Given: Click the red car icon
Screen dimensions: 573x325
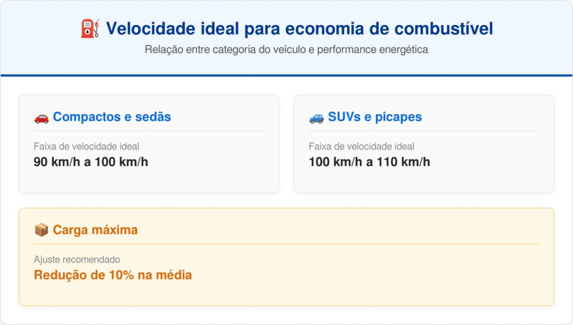Looking at the screenshot, I should (x=41, y=117).
